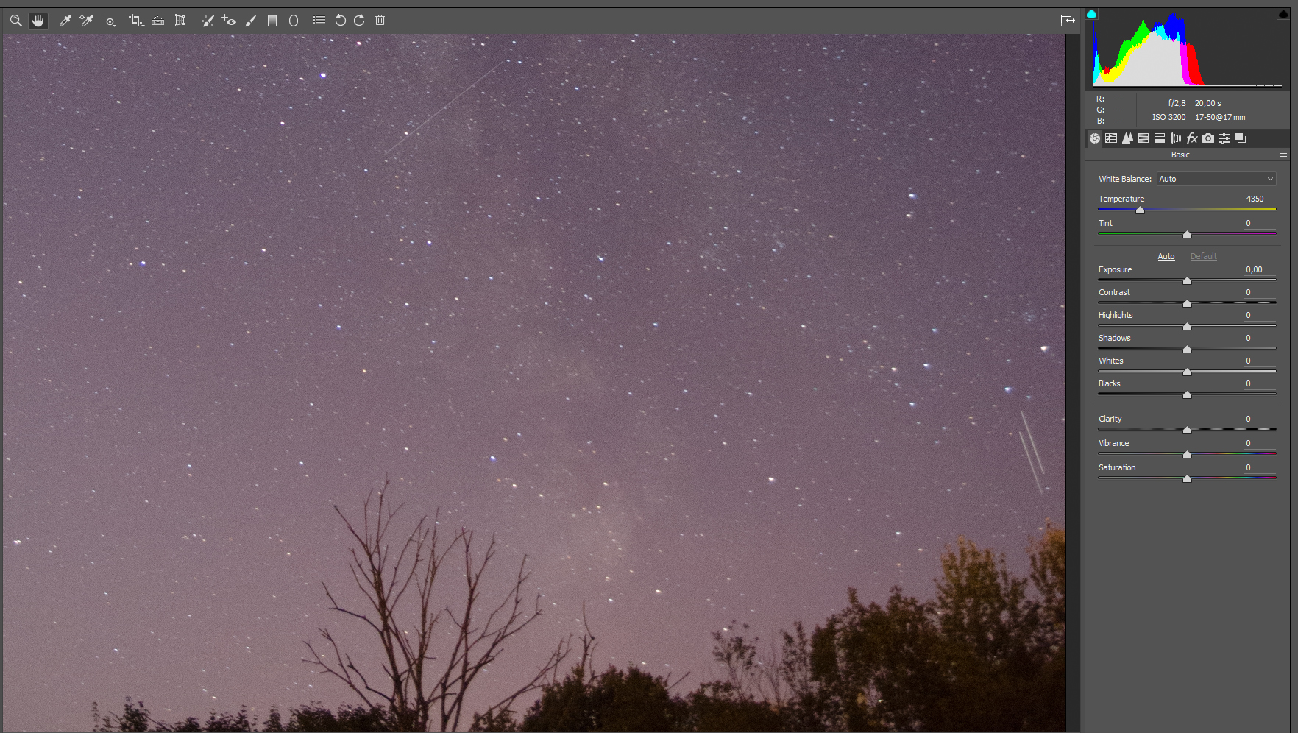Rotate image clockwise

359,21
